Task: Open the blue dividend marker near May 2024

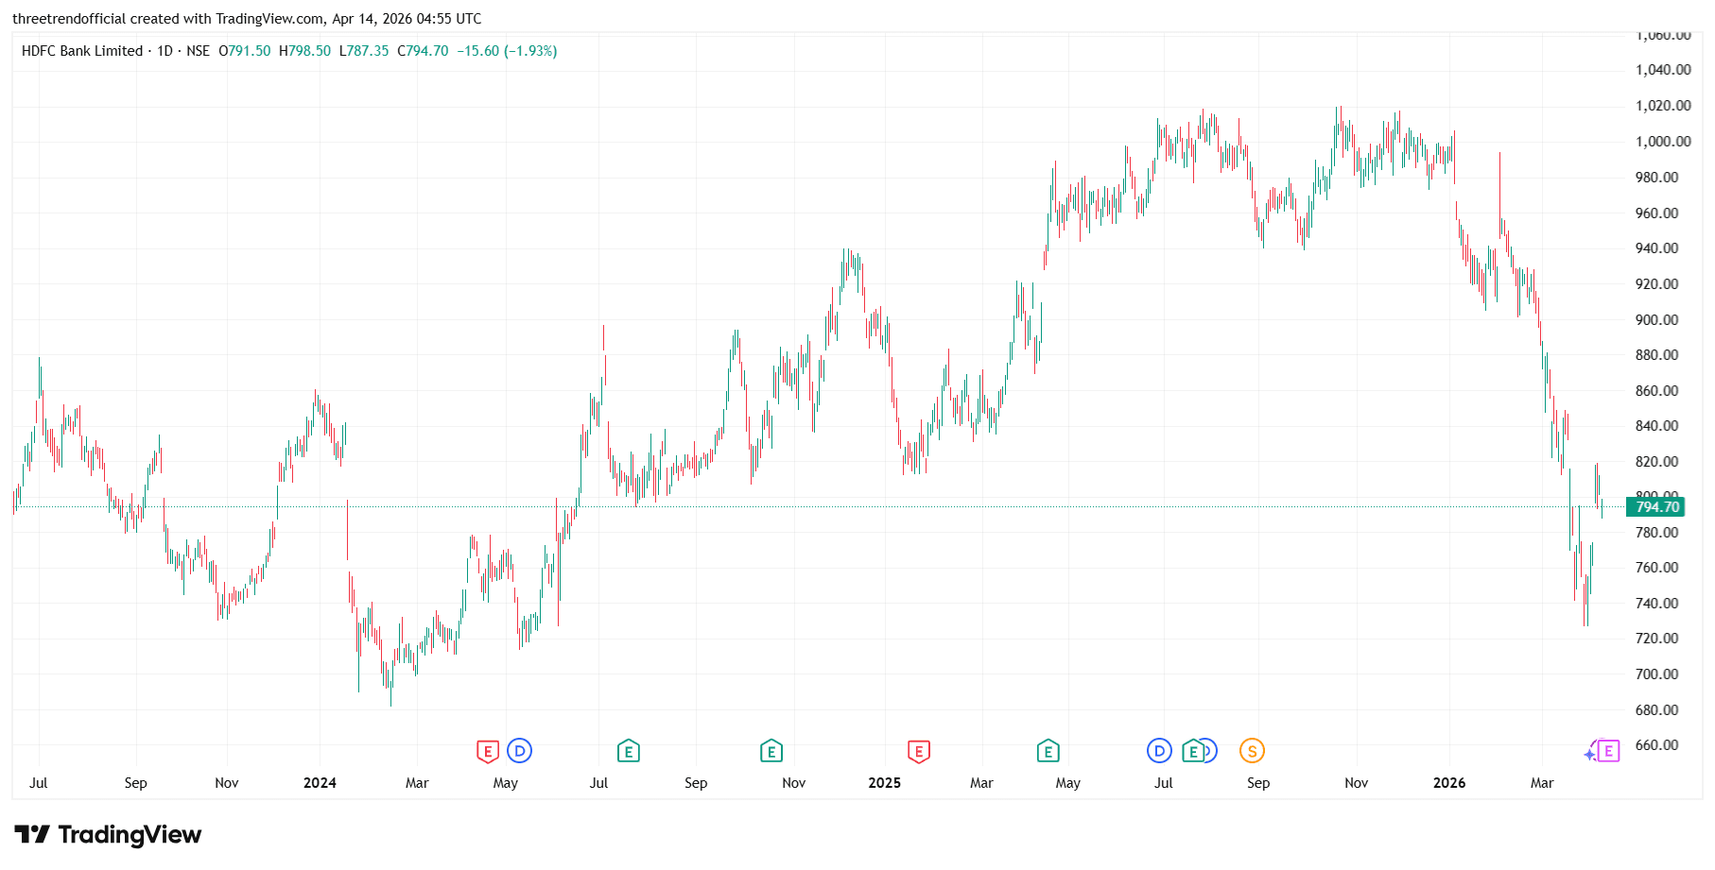Action: [x=519, y=751]
